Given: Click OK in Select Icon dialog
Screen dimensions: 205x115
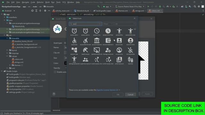Looking at the screenshot, I should pos(118,95).
